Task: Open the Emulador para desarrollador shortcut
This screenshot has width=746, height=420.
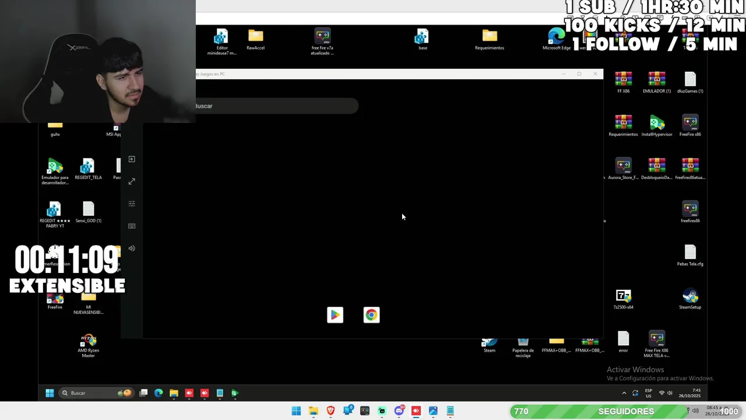Action: pos(55,171)
